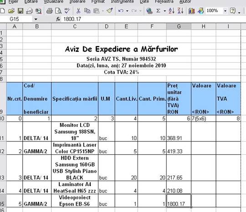The width and height of the screenshot is (246, 212).
Task: Select cell GAMMA/2 in row 12
Action: coord(37,148)
